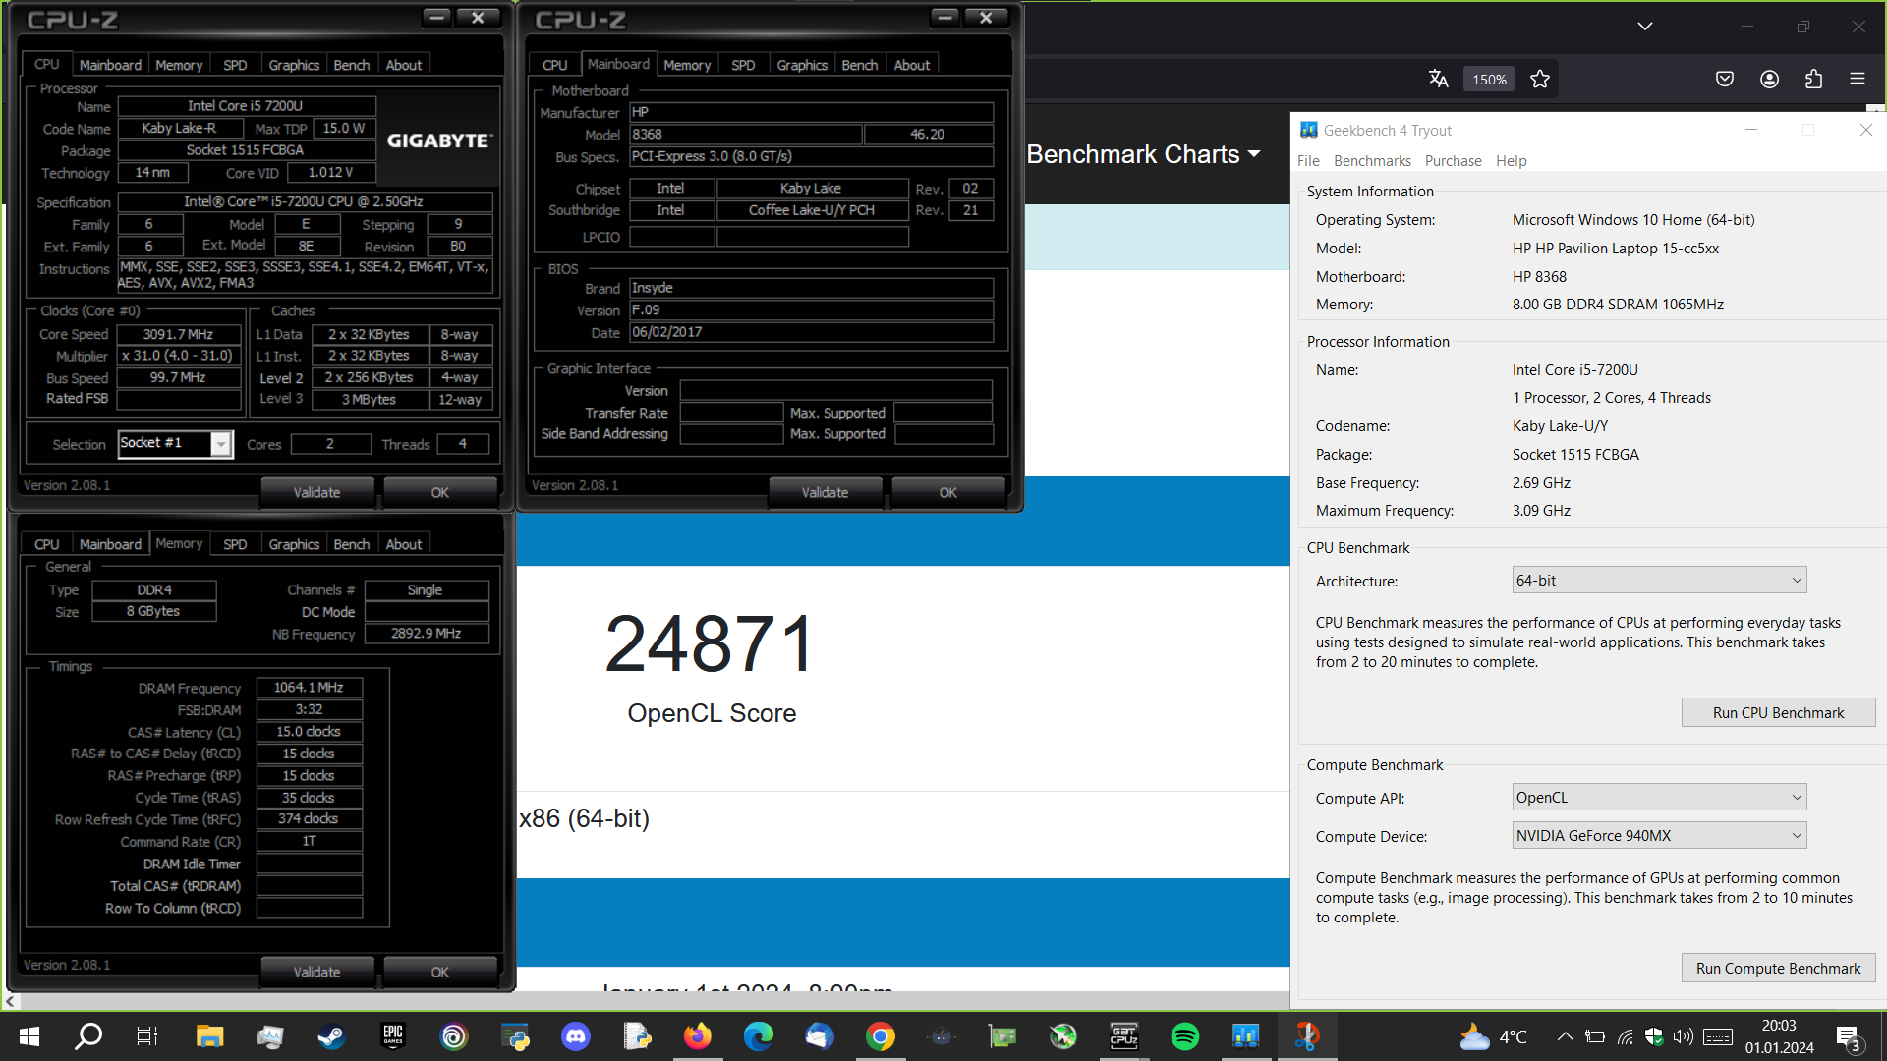Click Run CPU Benchmark button

[1778, 713]
